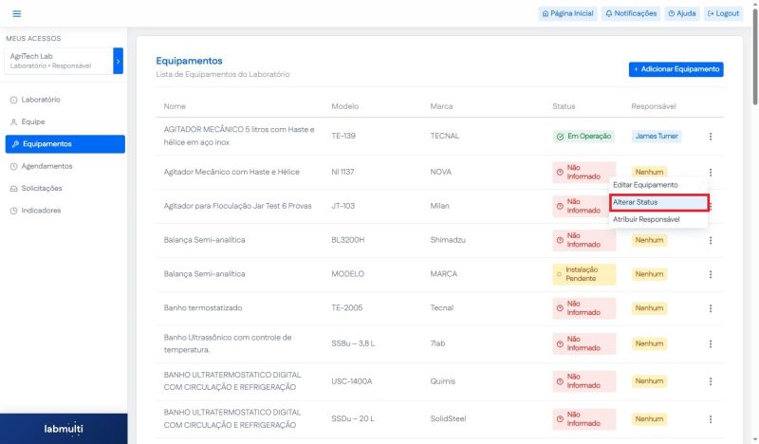Click the Ajuda help button
Screen dimensions: 759x444
pos(681,13)
